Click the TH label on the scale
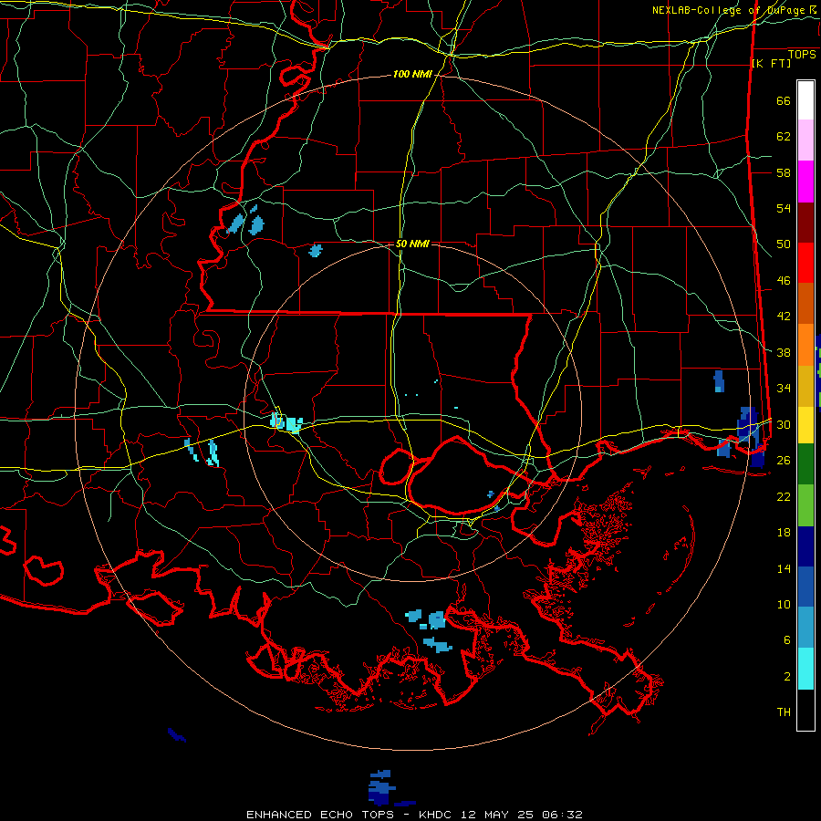This screenshot has height=821, width=821. click(x=784, y=712)
